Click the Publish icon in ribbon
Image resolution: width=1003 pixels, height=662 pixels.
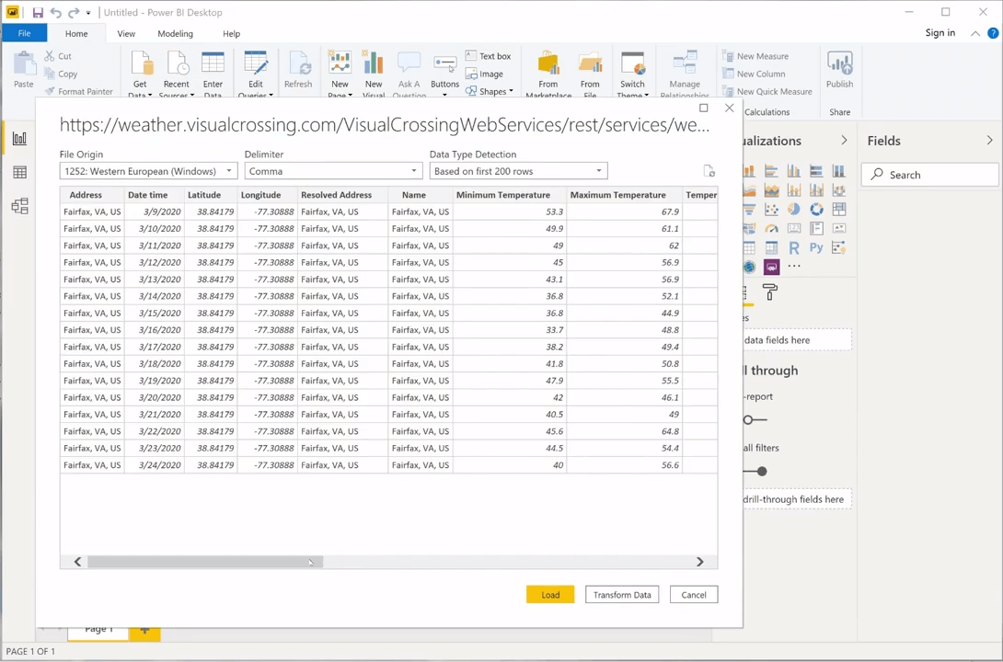coord(839,63)
